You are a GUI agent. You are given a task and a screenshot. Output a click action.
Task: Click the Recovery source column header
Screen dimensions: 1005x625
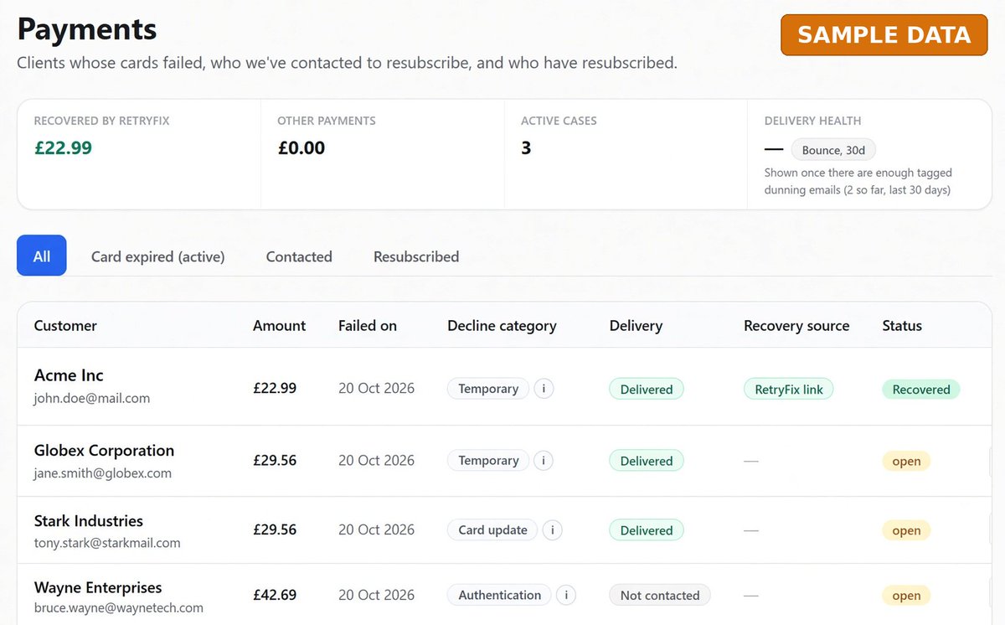point(796,326)
